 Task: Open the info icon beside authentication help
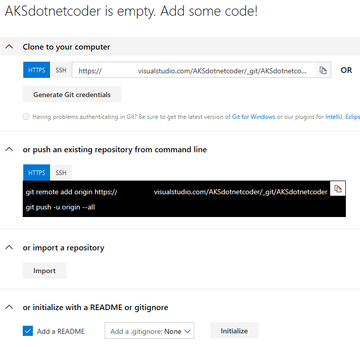click(x=26, y=117)
